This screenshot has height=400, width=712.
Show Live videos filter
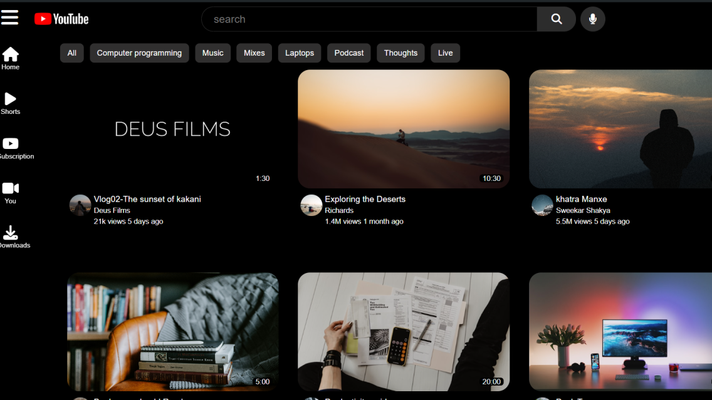click(445, 53)
